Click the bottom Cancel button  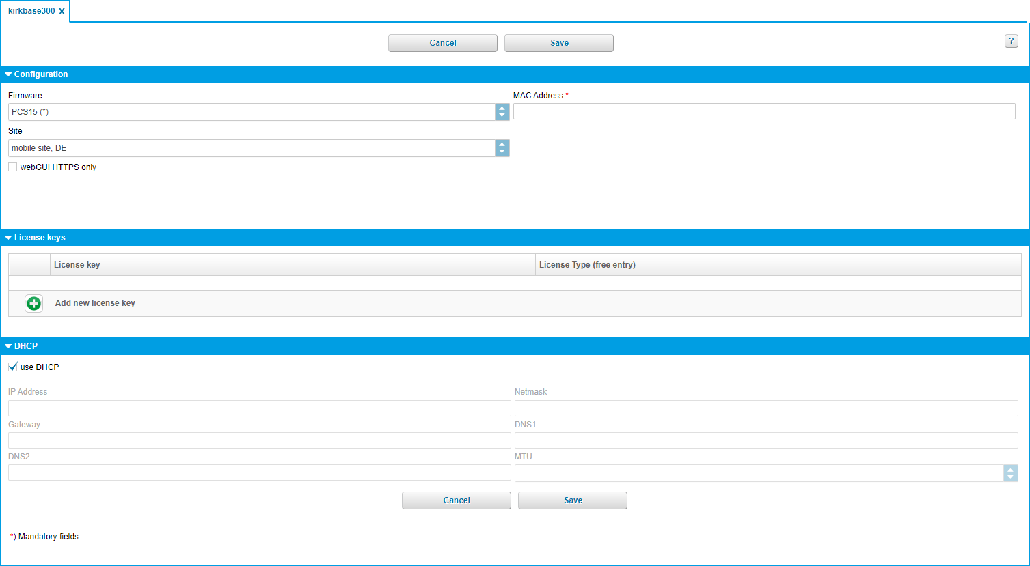pyautogui.click(x=457, y=500)
